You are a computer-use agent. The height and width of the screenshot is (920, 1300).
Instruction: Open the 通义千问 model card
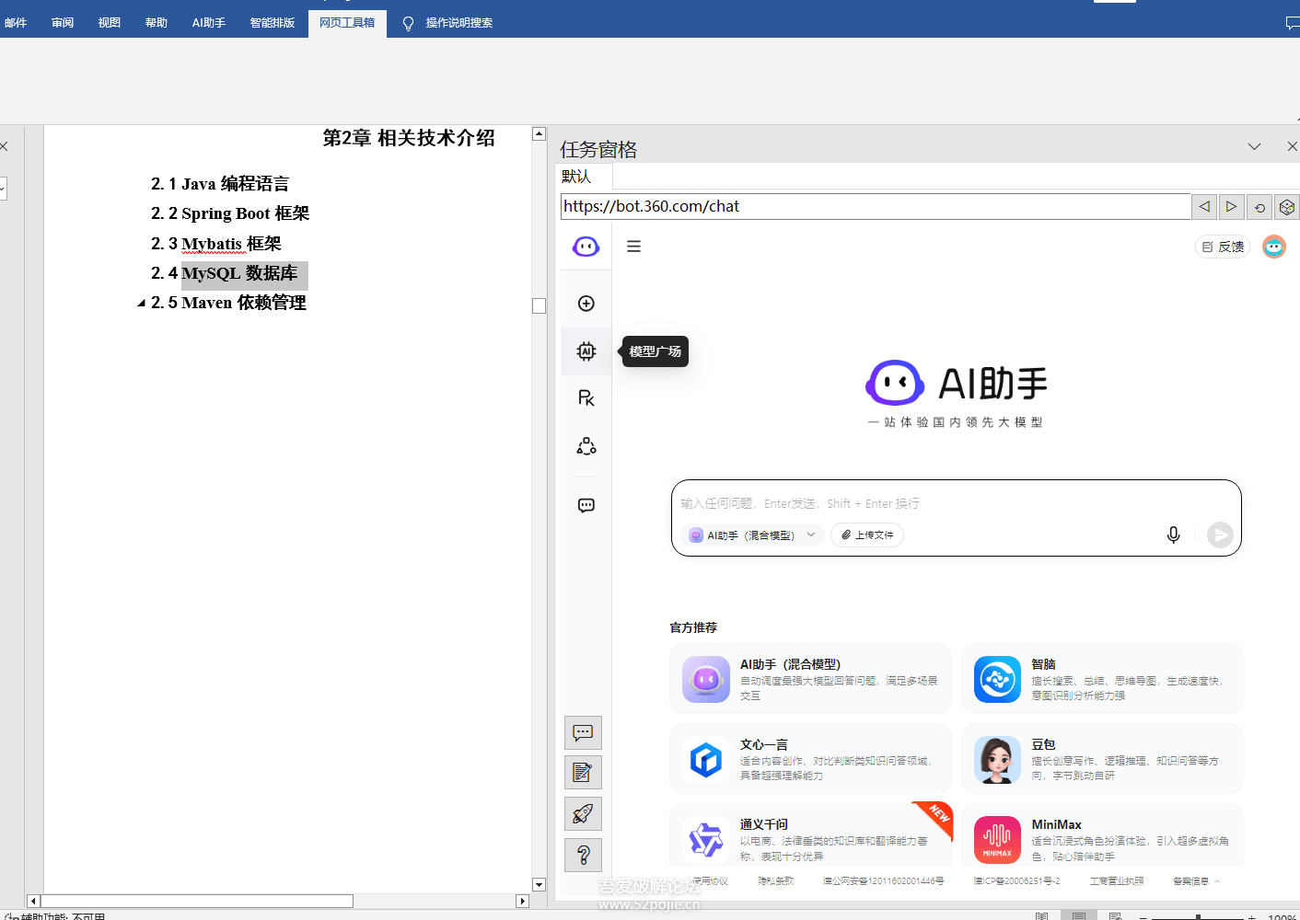coord(810,835)
